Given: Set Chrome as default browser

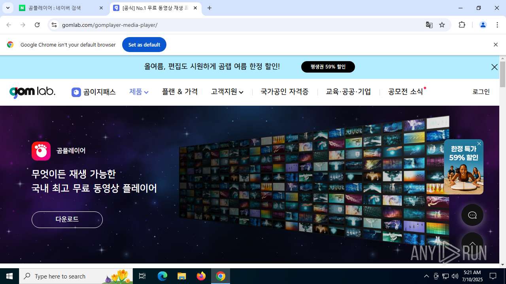Looking at the screenshot, I should [144, 45].
